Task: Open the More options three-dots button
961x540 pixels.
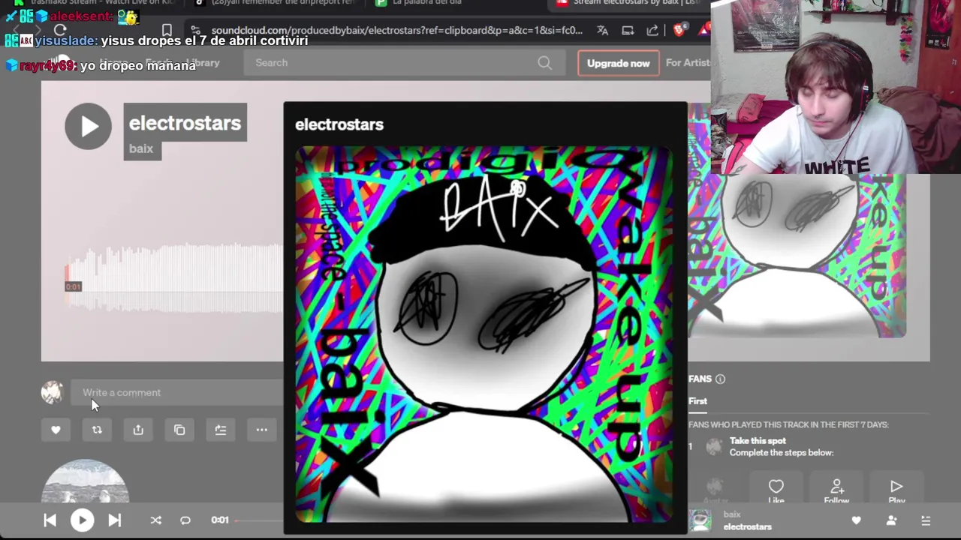Action: [x=262, y=430]
